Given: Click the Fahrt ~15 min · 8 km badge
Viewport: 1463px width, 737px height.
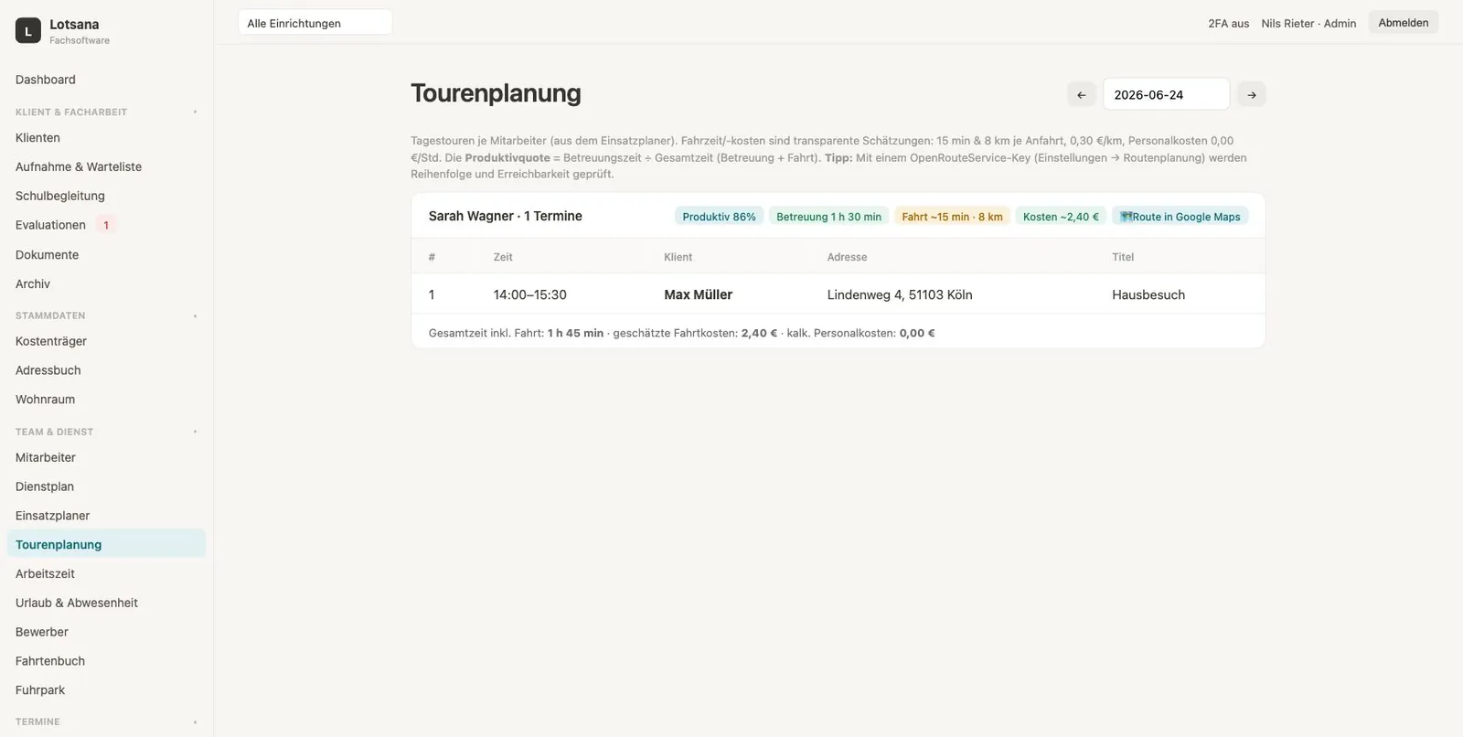Looking at the screenshot, I should 952,217.
